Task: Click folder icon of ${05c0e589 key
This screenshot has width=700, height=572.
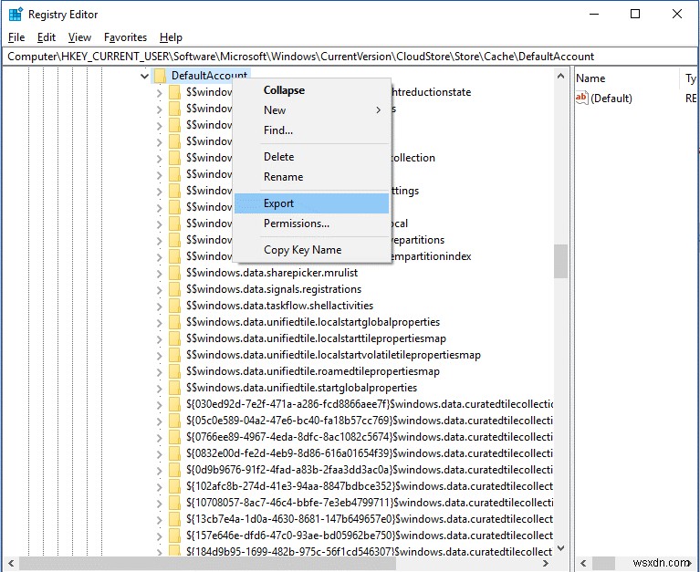Action: [x=174, y=421]
